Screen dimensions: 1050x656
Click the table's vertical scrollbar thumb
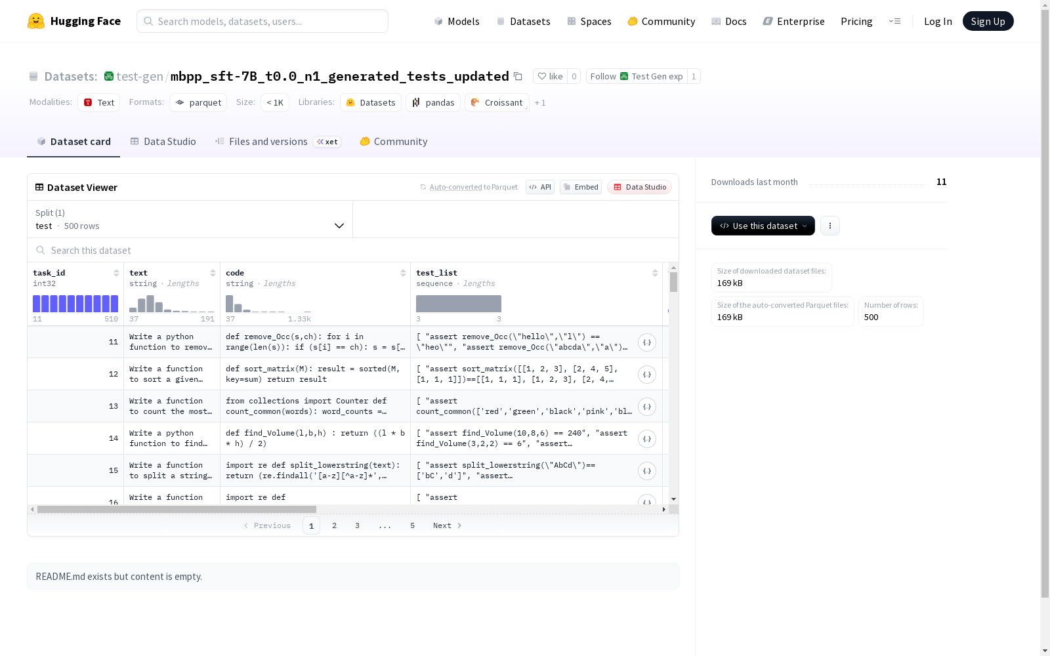point(673,283)
